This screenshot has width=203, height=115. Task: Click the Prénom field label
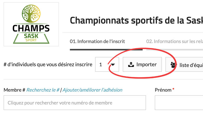point(163,90)
